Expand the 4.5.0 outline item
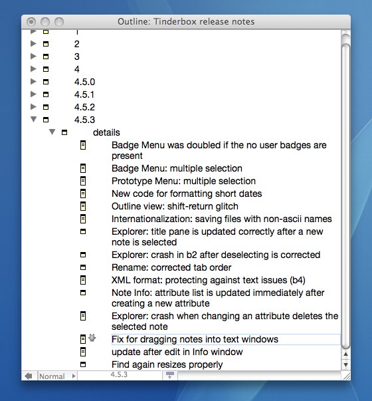 pyautogui.click(x=33, y=82)
